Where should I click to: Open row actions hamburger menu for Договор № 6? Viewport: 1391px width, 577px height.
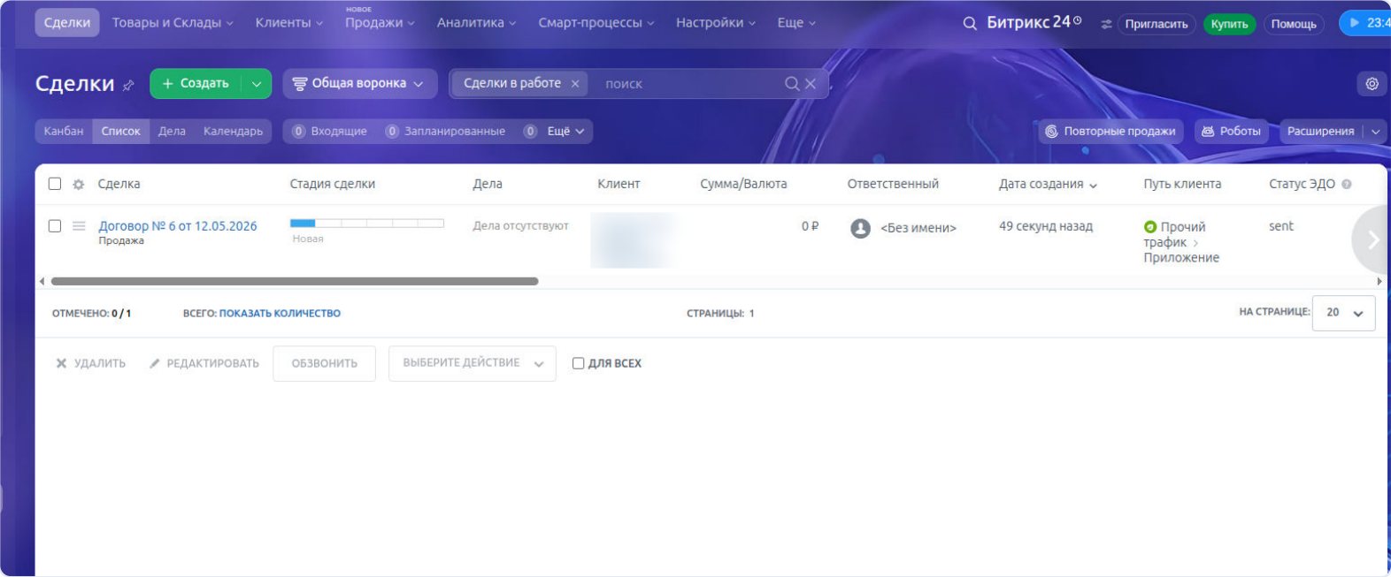[x=79, y=226]
